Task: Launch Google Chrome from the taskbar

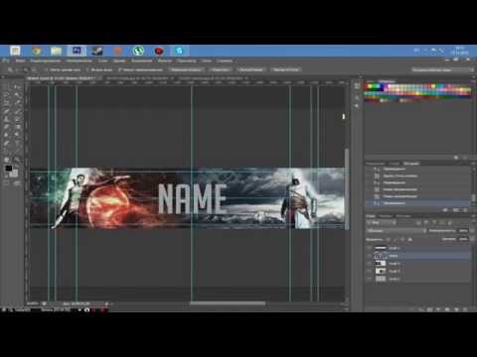Action: tap(37, 51)
